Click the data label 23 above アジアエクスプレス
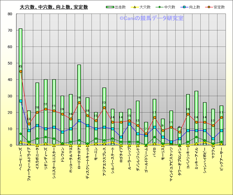 [x=104, y=103]
